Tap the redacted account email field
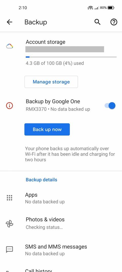 pos(65,49)
